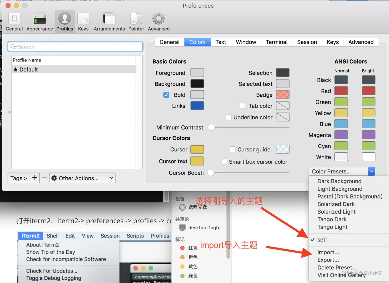The width and height of the screenshot is (389, 283).
Task: Switch to the Terminal profile tab
Action: tap(277, 42)
